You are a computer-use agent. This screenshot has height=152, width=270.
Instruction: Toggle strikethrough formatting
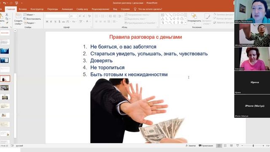point(64,22)
